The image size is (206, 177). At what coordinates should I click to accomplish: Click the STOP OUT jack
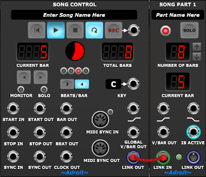pyautogui.click(x=40, y=133)
